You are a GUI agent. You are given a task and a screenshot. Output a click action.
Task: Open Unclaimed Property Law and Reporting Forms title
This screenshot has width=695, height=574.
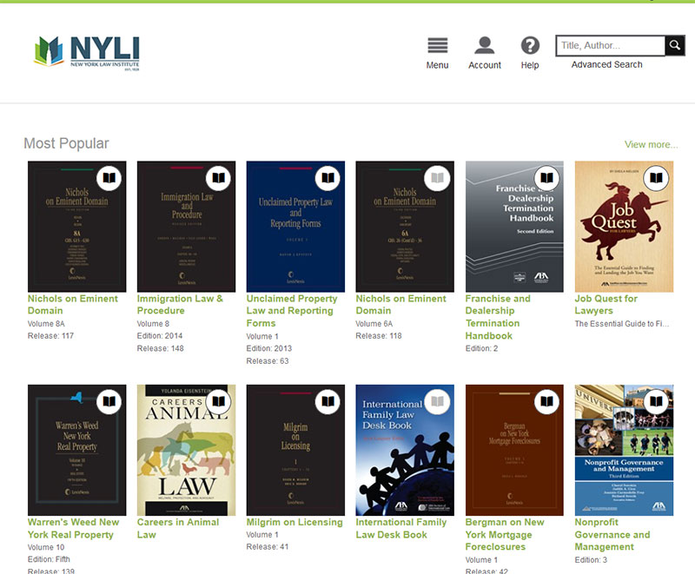point(292,311)
